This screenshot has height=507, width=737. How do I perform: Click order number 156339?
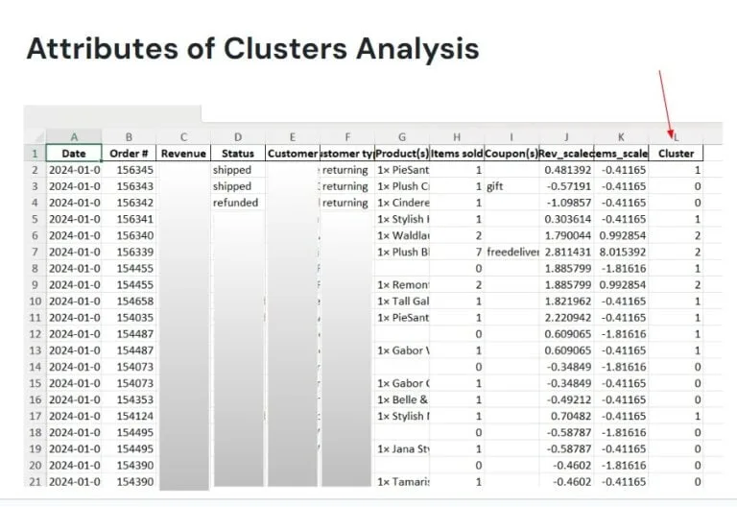point(129,252)
